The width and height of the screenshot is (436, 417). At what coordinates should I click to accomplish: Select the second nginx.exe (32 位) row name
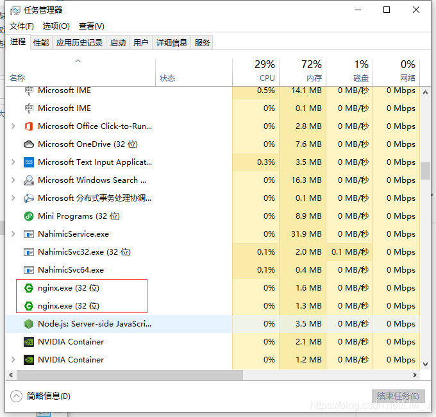(69, 306)
